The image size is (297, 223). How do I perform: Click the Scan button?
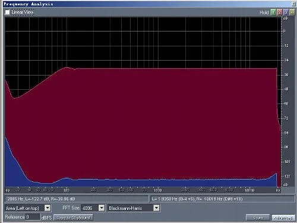[x=258, y=218]
